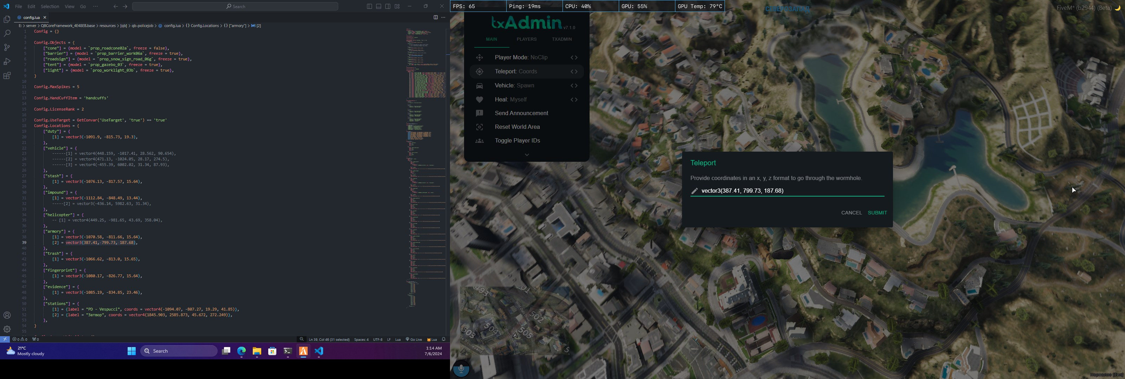Click the Teleport crosshair icon in txAdmin

[480, 72]
